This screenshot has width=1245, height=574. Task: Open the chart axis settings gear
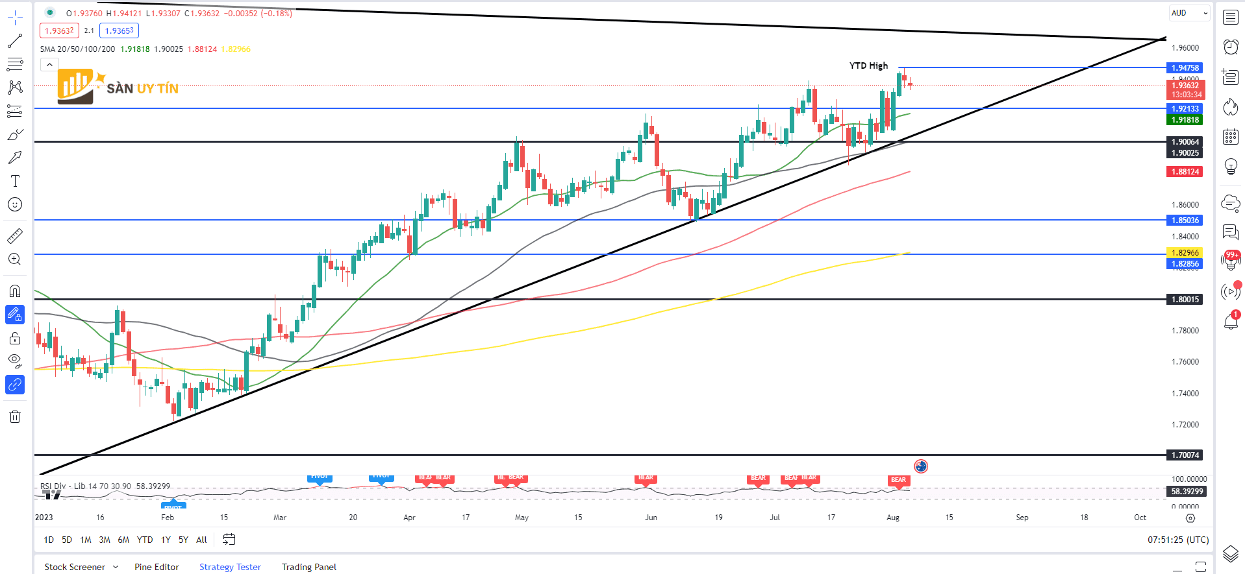pos(1190,518)
